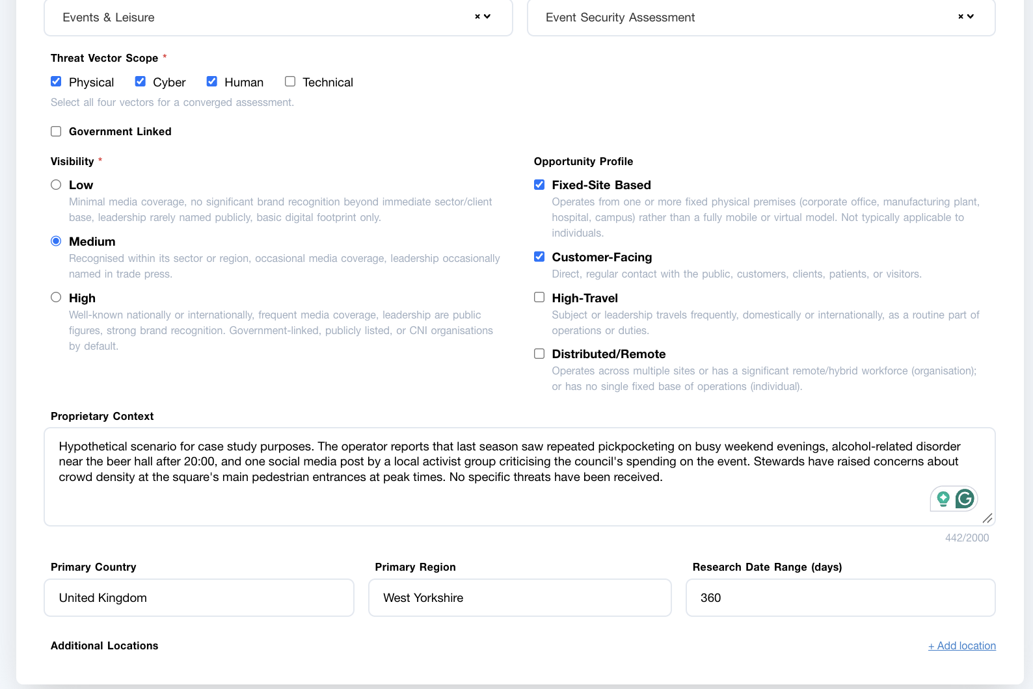Viewport: 1033px width, 689px height.
Task: Select Medium visibility radio button
Action: point(56,241)
